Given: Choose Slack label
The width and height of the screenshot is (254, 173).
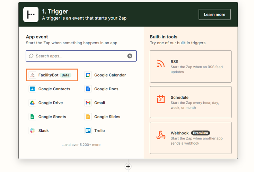Looking at the screenshot, I should coord(43,131).
